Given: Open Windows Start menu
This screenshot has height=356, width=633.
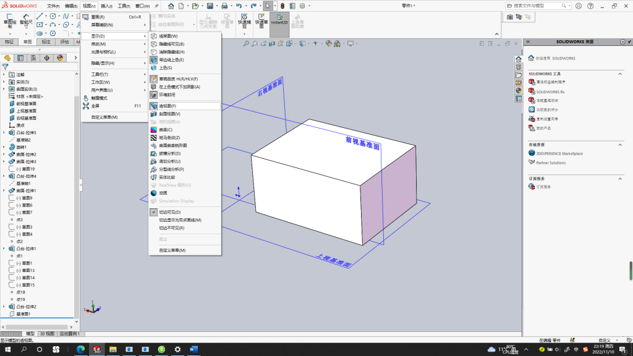Looking at the screenshot, I should (7, 349).
